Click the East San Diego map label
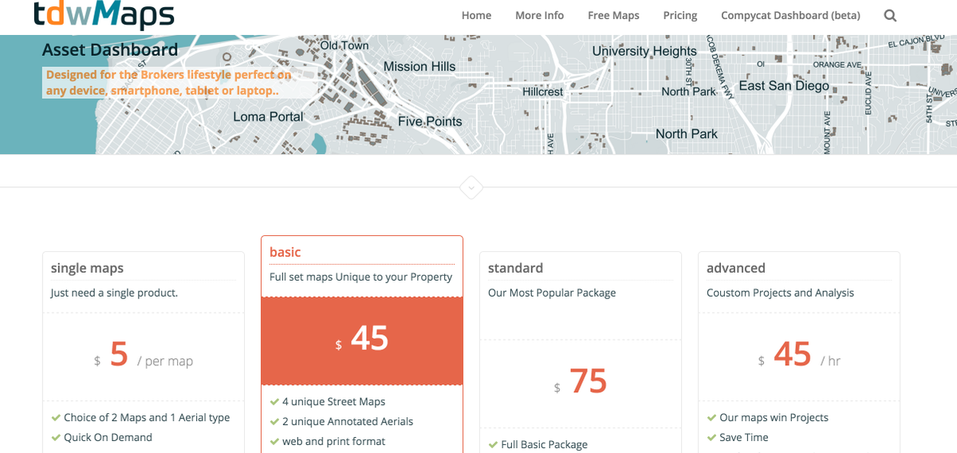Viewport: 957px width, 453px height. click(784, 85)
